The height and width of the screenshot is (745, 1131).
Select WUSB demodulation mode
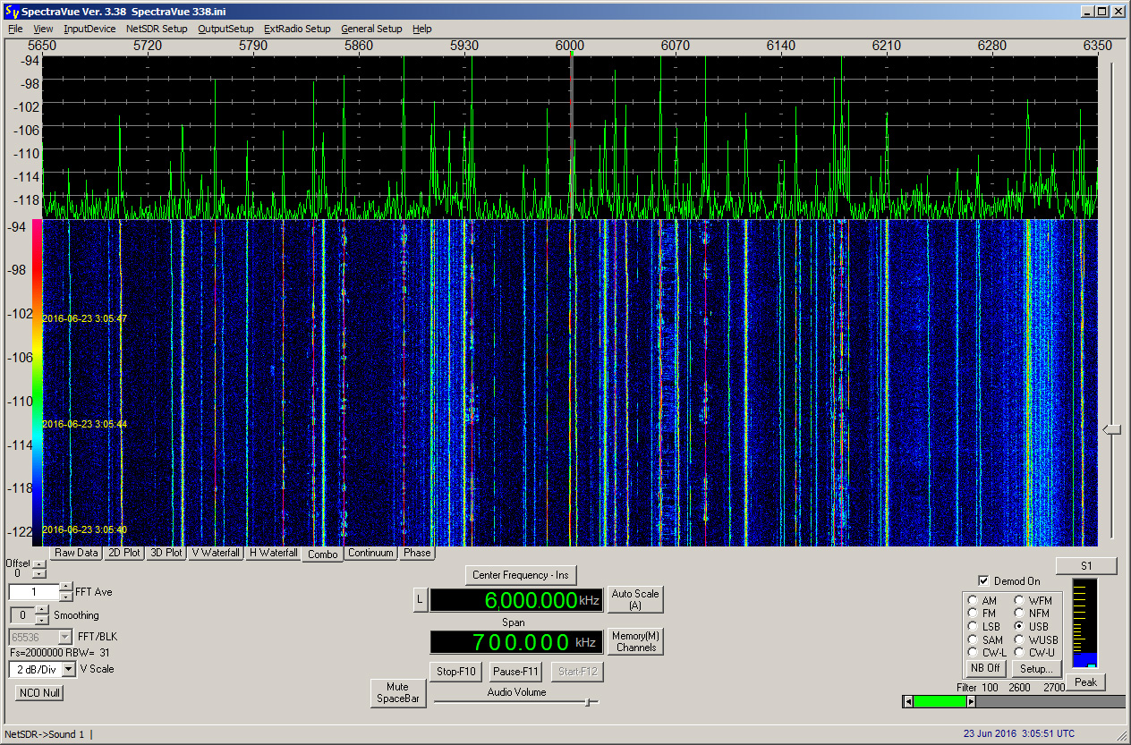click(1019, 639)
